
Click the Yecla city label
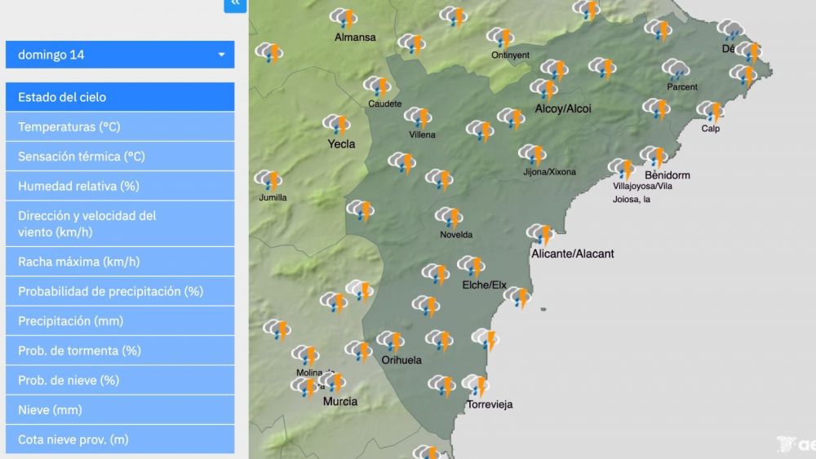pyautogui.click(x=341, y=144)
